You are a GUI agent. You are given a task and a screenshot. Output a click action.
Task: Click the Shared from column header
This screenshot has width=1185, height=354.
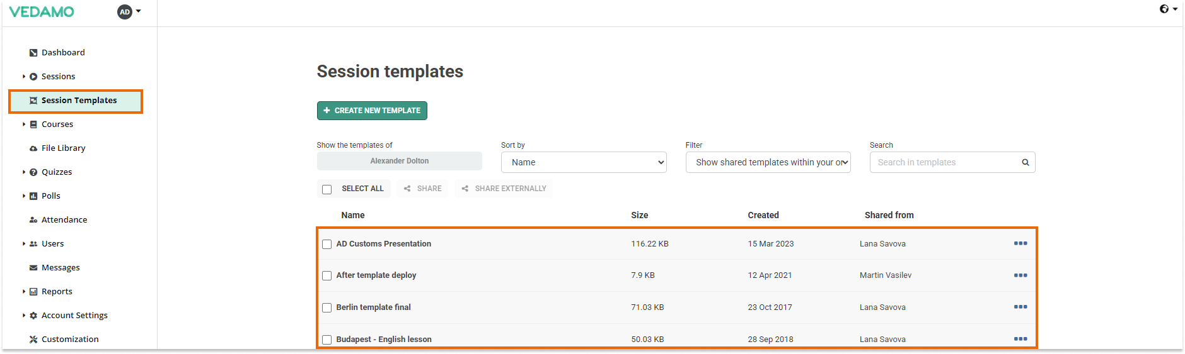[x=889, y=215]
